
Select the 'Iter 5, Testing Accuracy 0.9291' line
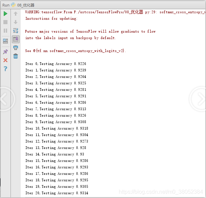tap(56, 96)
